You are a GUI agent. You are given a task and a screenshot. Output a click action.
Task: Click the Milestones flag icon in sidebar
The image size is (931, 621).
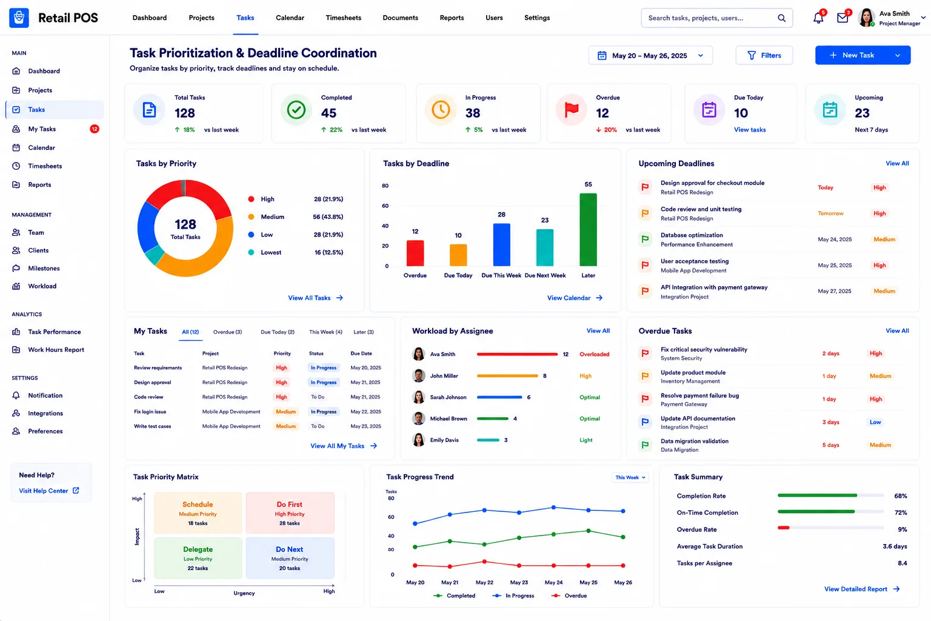point(16,269)
